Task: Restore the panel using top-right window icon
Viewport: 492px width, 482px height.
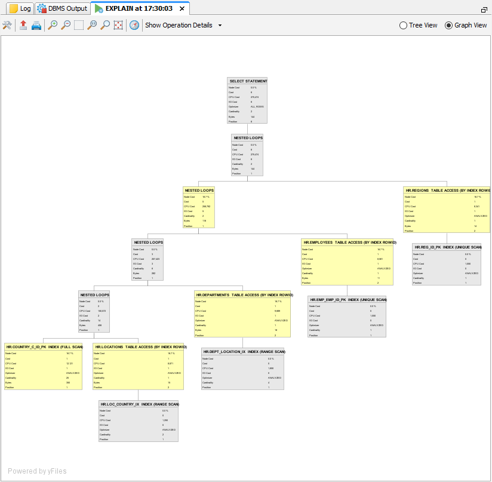Action: click(x=484, y=10)
